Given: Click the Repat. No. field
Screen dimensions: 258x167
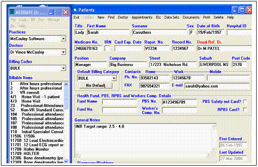Looking at the screenshot, I should (x=157, y=48).
